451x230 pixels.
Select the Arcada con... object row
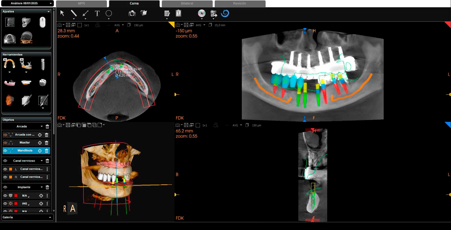tap(25, 135)
